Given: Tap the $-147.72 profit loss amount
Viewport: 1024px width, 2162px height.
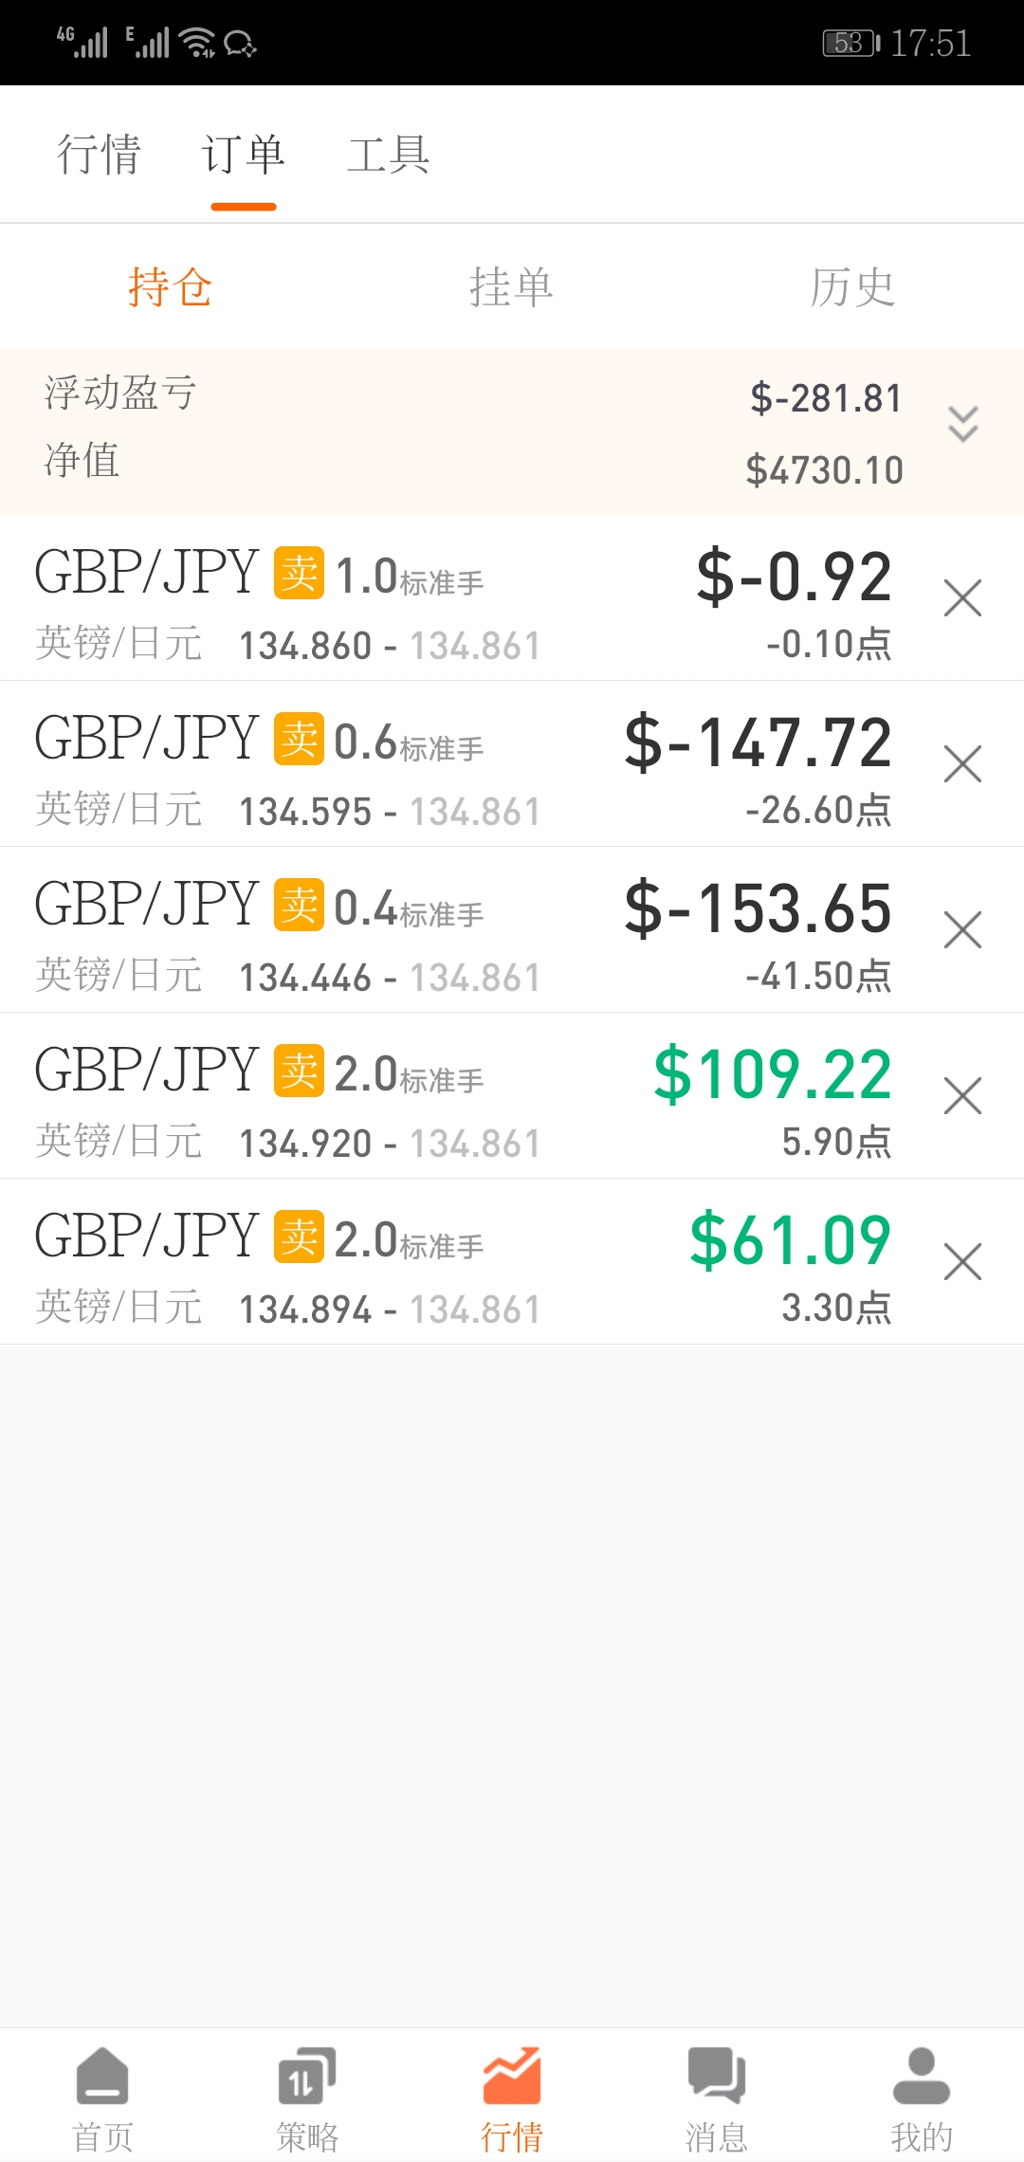Looking at the screenshot, I should click(x=758, y=742).
